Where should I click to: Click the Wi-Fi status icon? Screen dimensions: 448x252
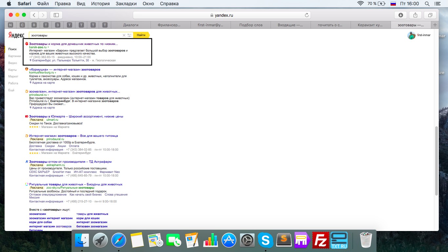[361, 4]
